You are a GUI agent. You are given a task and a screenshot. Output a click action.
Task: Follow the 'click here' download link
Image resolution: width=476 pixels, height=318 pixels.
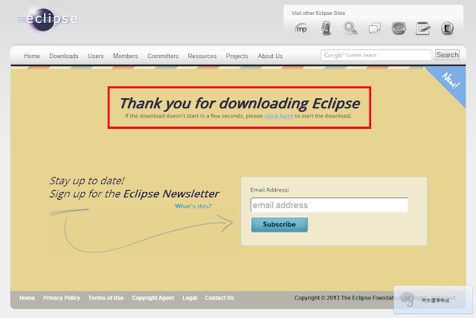coord(279,116)
